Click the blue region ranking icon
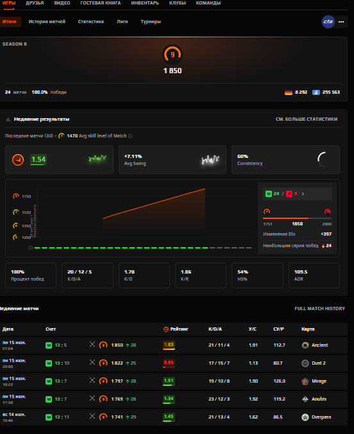 (x=316, y=92)
